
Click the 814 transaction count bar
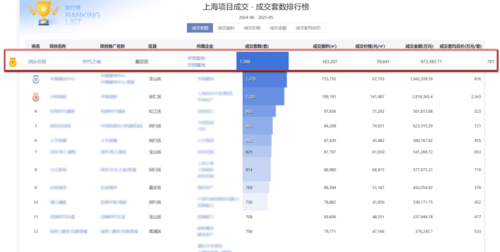[257, 170]
